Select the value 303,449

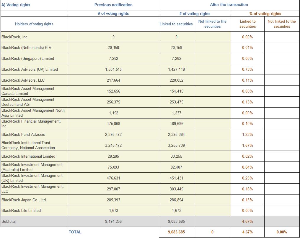176,189
